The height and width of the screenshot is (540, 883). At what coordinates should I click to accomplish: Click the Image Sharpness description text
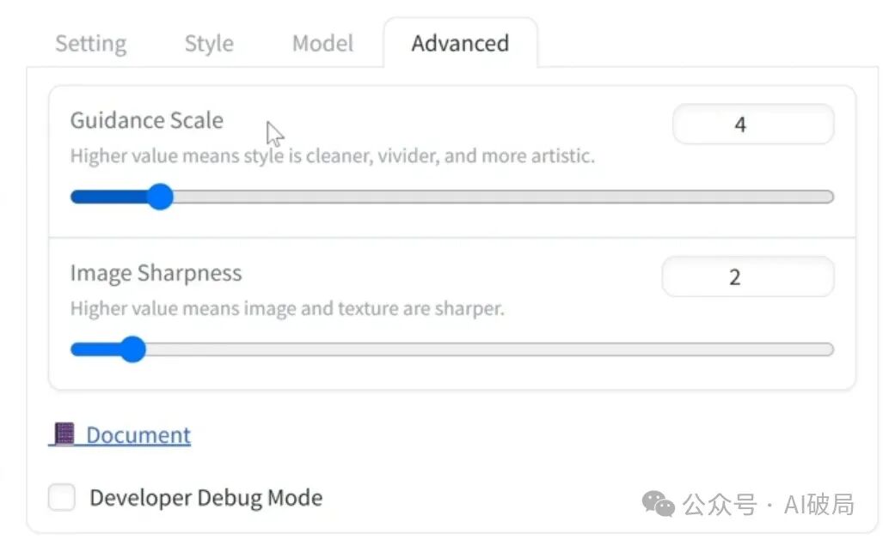pos(286,308)
